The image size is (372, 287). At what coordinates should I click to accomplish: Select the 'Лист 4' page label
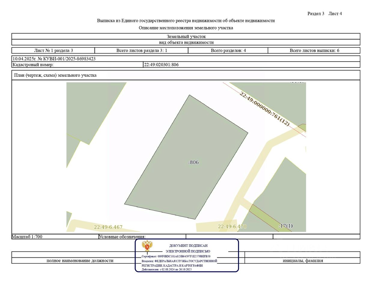coord(335,13)
